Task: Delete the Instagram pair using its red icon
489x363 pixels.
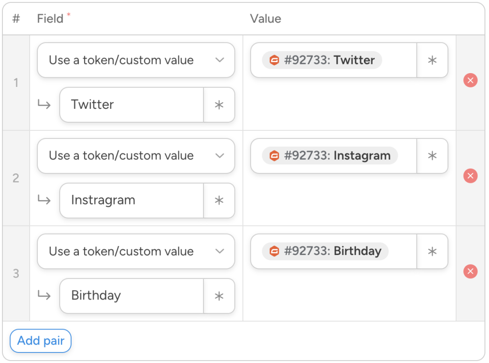Action: (470, 176)
